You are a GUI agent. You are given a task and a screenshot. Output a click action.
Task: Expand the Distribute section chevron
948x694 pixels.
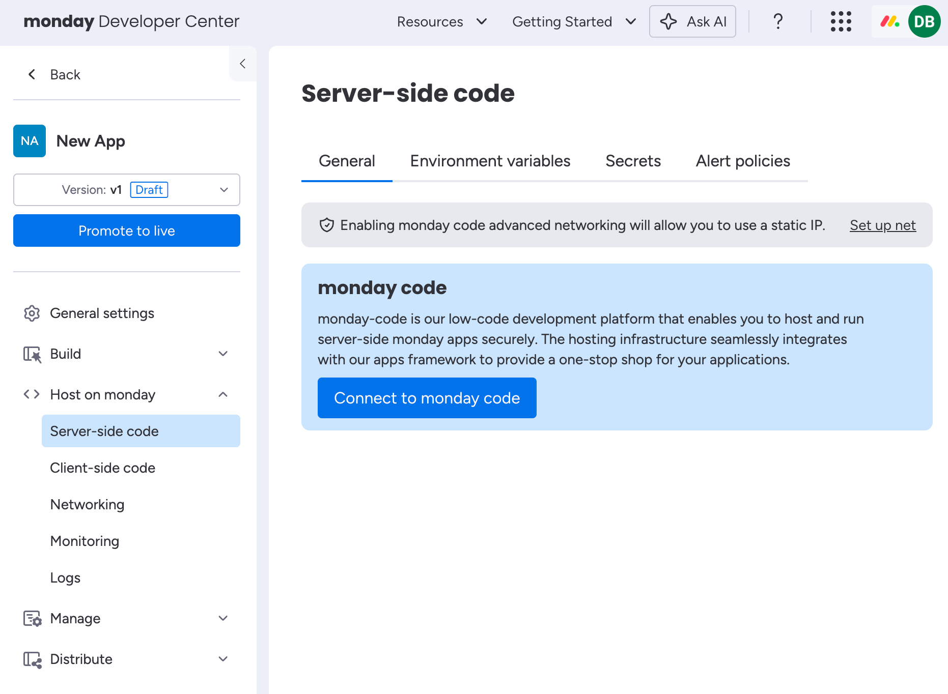[x=223, y=659]
